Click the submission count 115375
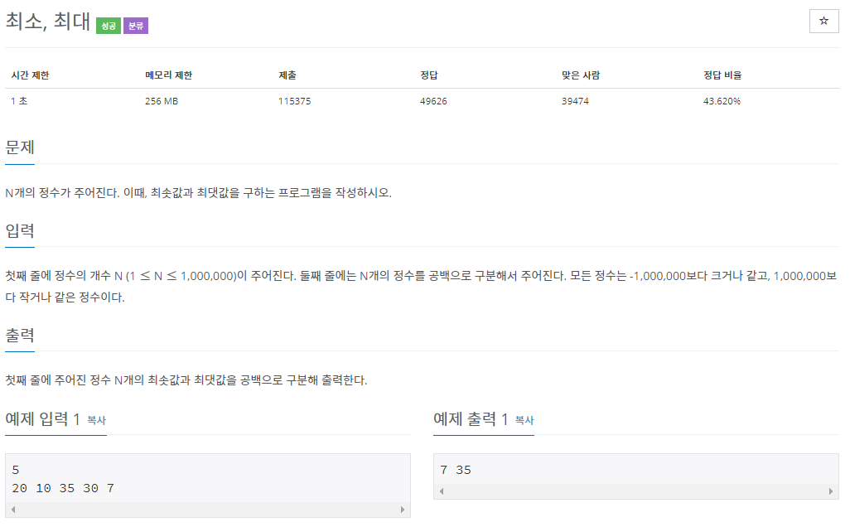The width and height of the screenshot is (850, 527). (294, 101)
